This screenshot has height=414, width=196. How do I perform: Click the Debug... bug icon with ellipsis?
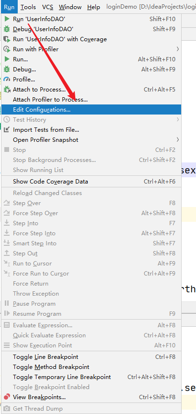[7, 69]
